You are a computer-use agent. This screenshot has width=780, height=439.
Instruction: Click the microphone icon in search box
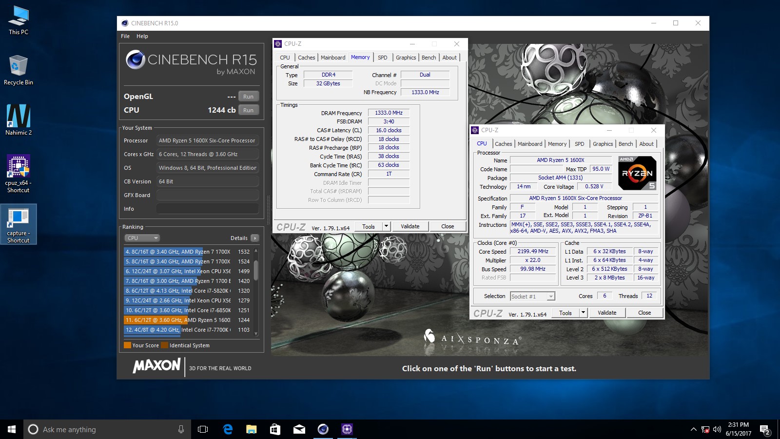pos(181,429)
